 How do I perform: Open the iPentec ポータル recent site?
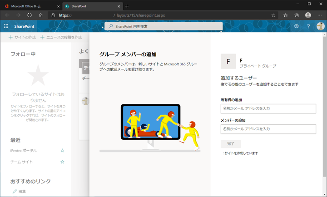(24, 151)
